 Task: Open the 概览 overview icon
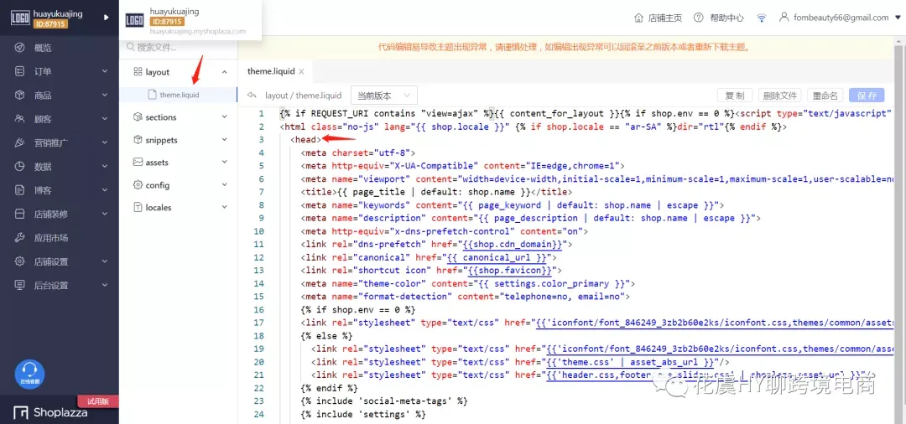[20, 48]
